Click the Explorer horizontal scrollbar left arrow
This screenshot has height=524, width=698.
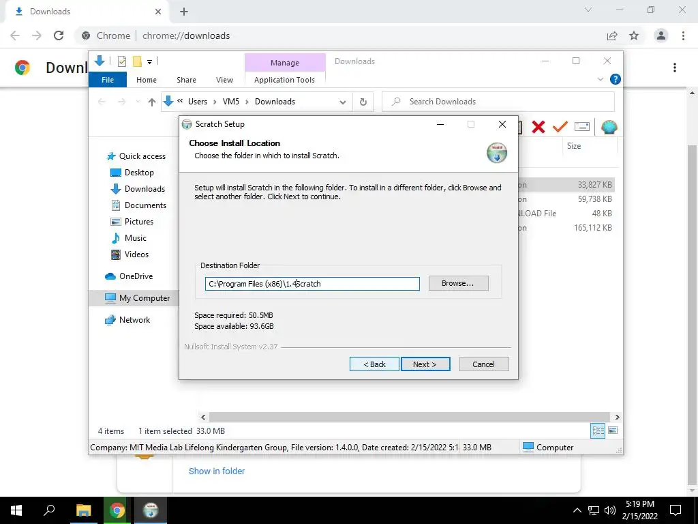[203, 417]
